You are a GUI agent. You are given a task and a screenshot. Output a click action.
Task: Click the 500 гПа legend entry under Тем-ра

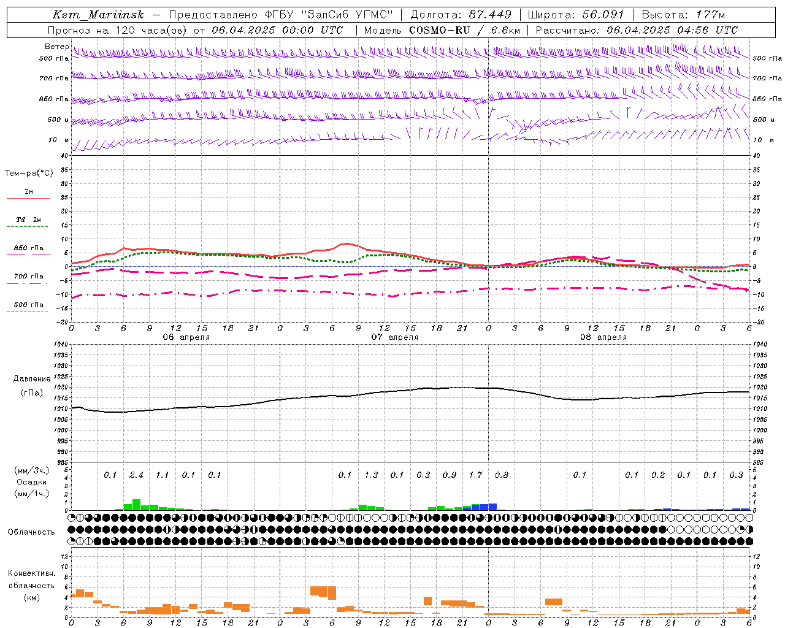(x=29, y=305)
